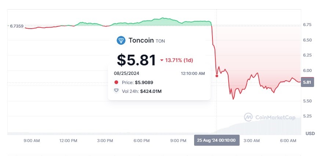The height and width of the screenshot is (156, 324).
Task: Click the 5.81 current price tag on axis
Action: click(x=307, y=83)
